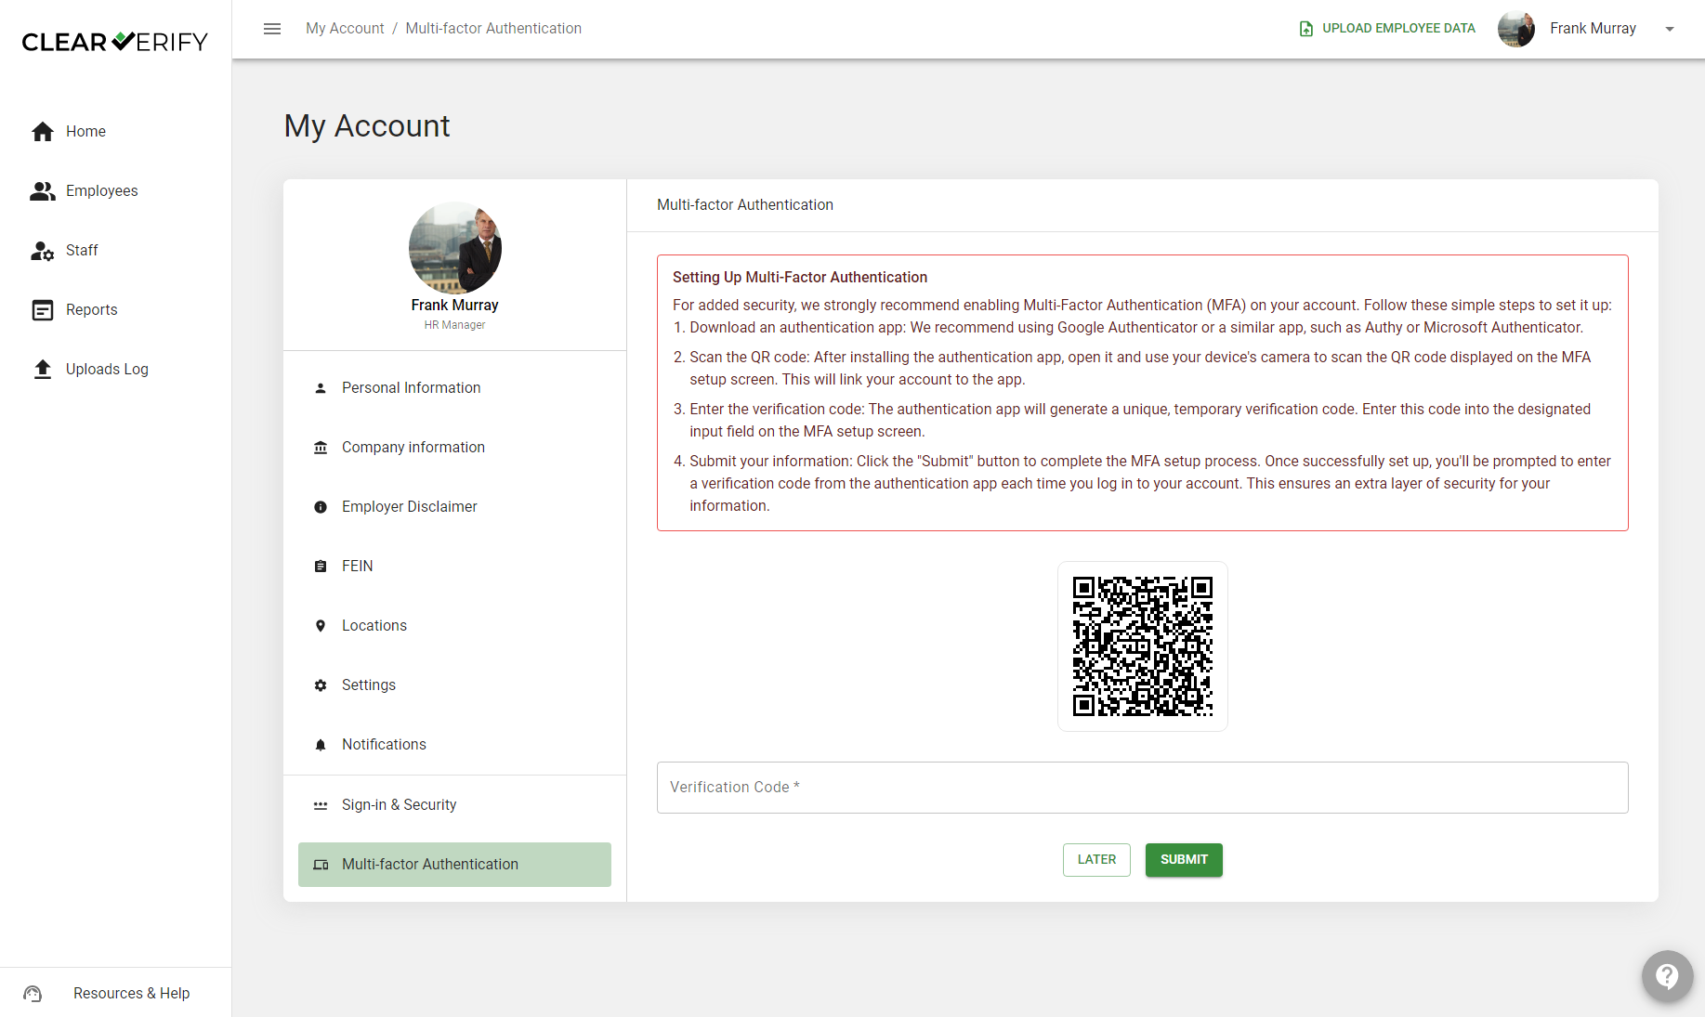Viewport: 1705px width, 1017px height.
Task: Click the Later button
Action: 1096,860
